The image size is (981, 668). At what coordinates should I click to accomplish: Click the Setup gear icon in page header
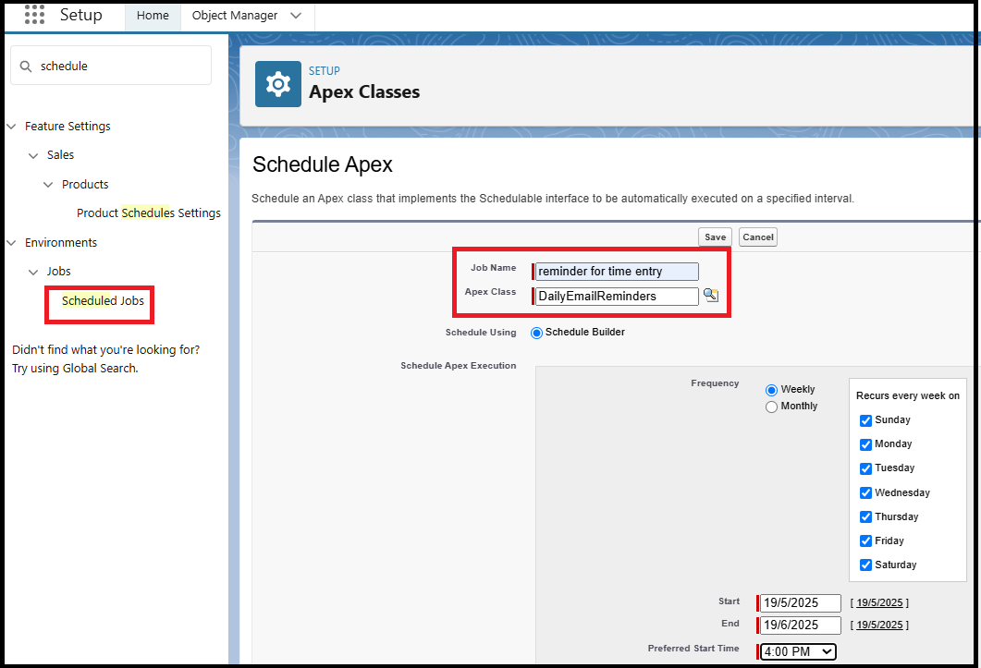[277, 84]
